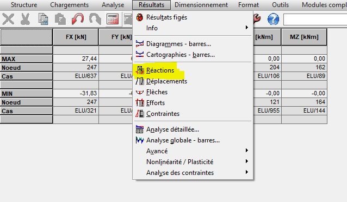Click the FX [kN] column header
The height and width of the screenshot is (202, 347).
click(x=76, y=37)
